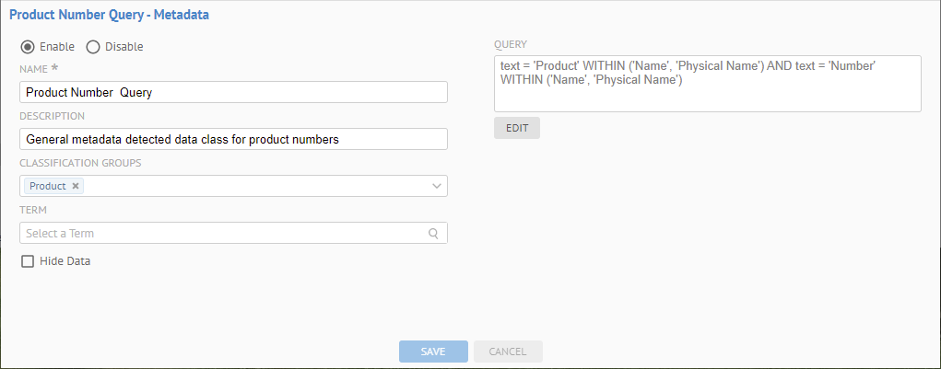Screen dimensions: 941x369
Task: Click the TERM field label
Action: pos(32,210)
